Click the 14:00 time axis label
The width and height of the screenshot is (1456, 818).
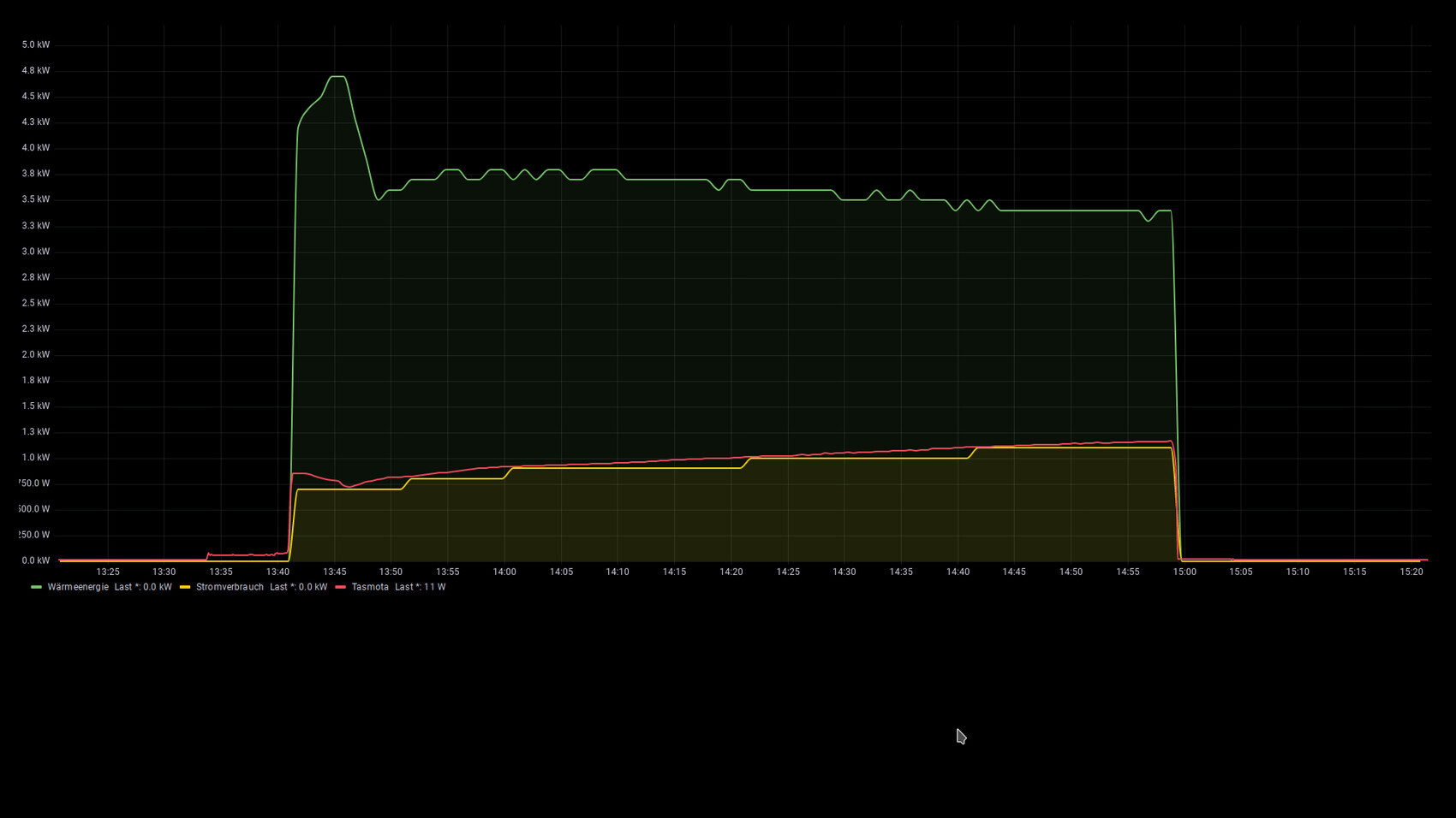tap(504, 572)
